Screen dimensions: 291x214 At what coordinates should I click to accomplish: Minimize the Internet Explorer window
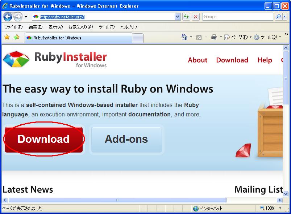[x=268, y=6]
